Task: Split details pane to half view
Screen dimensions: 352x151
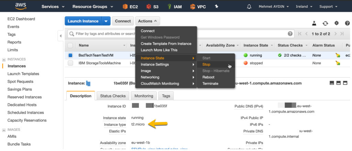Action: pyautogui.click(x=339, y=83)
